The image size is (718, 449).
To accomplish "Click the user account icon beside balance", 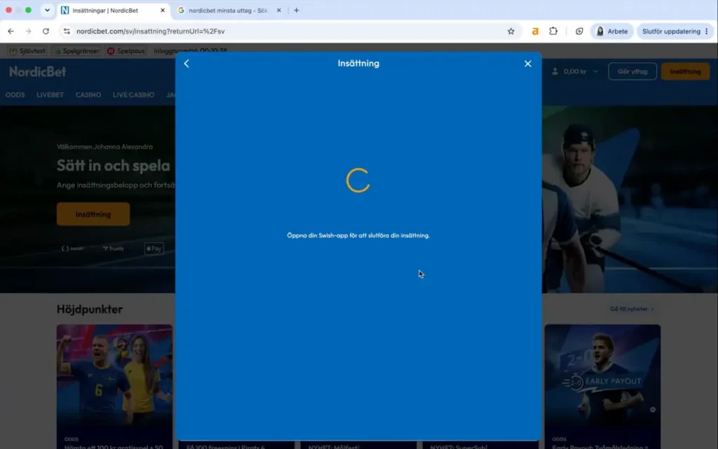I will [555, 71].
